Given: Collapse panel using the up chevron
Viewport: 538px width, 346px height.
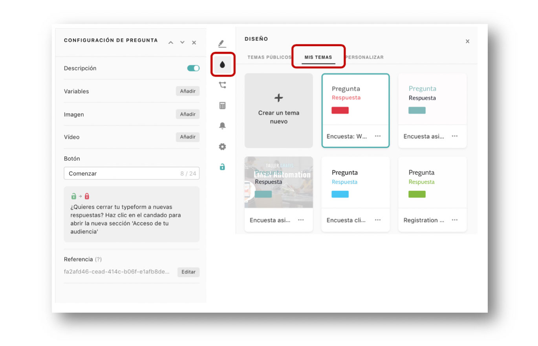Looking at the screenshot, I should tap(171, 42).
